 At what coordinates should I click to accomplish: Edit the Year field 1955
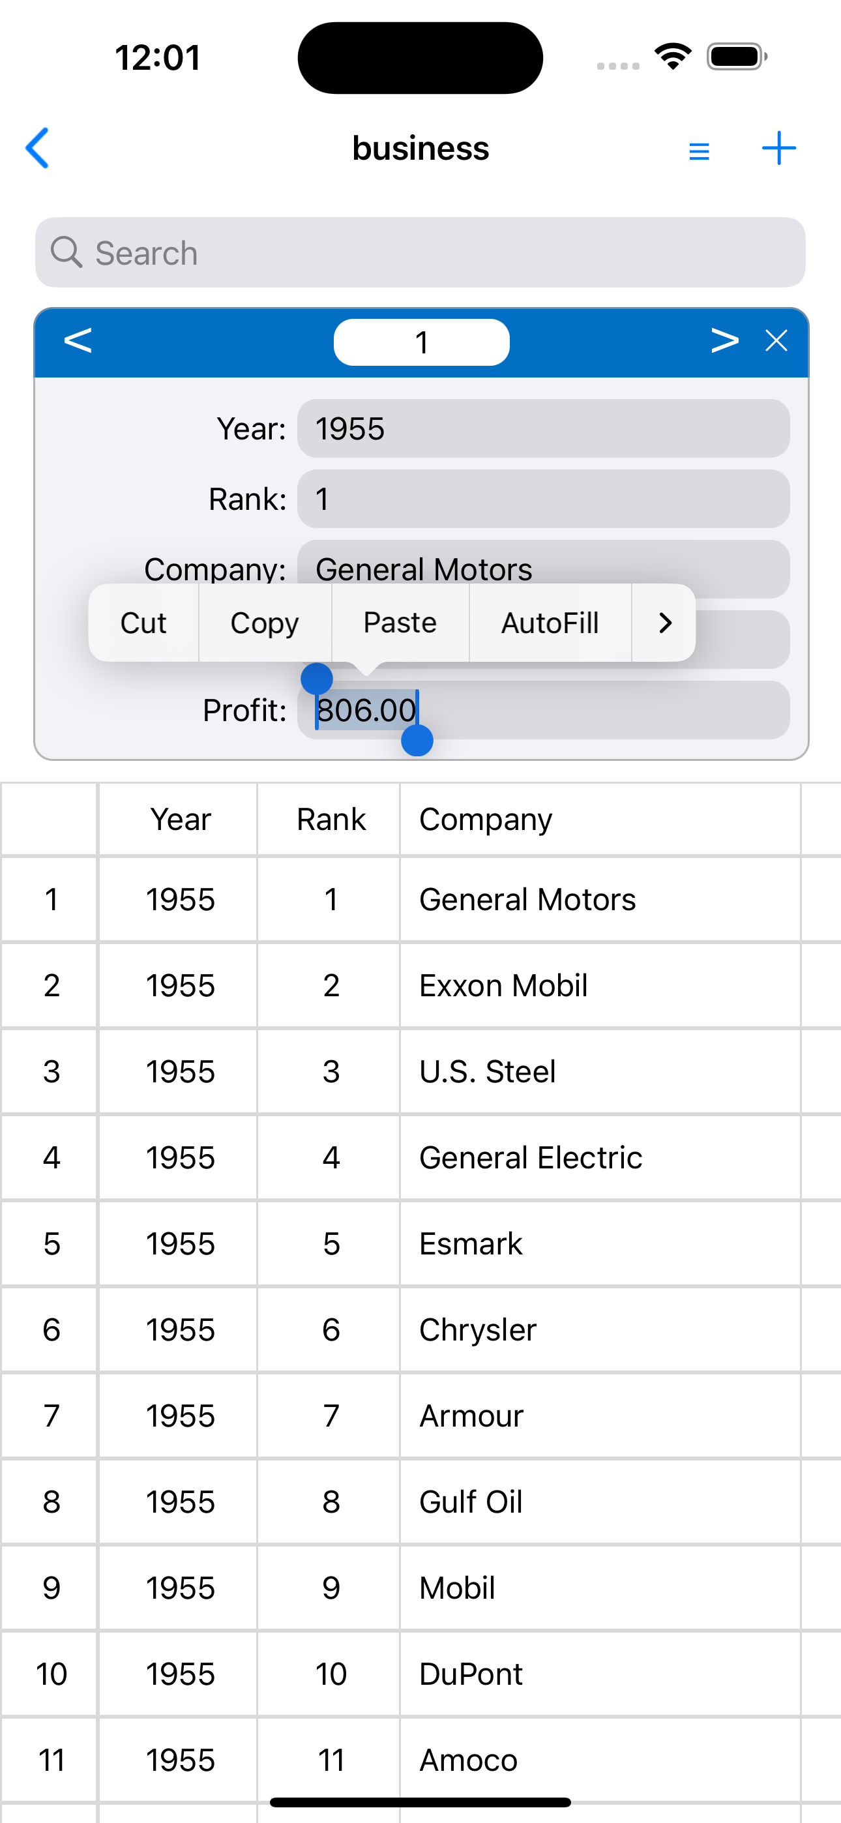(542, 429)
